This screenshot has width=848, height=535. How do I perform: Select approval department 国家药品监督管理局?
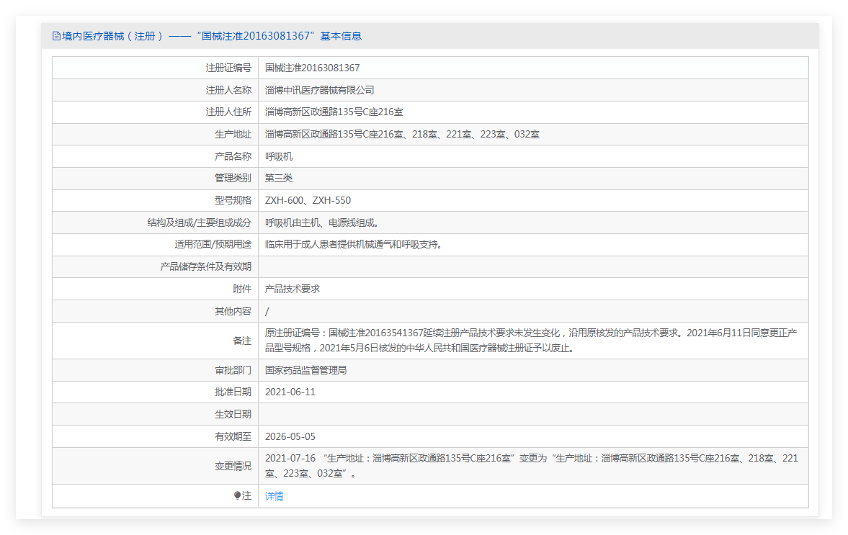point(306,370)
